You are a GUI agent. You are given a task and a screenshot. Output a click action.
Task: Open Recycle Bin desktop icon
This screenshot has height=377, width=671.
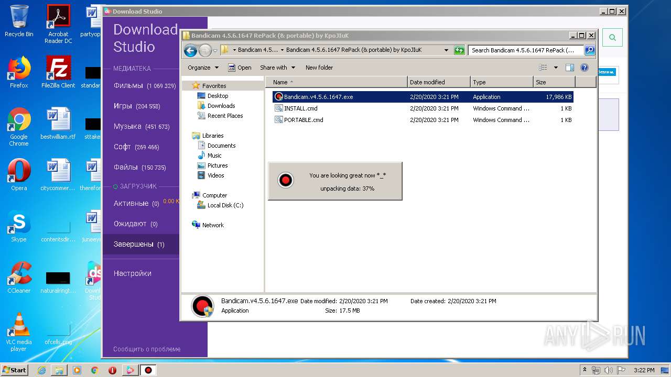coord(19,21)
